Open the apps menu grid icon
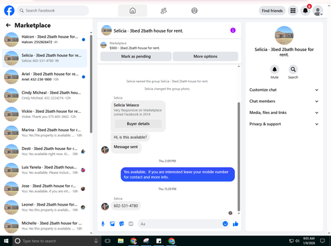The width and height of the screenshot is (331, 246). [293, 11]
